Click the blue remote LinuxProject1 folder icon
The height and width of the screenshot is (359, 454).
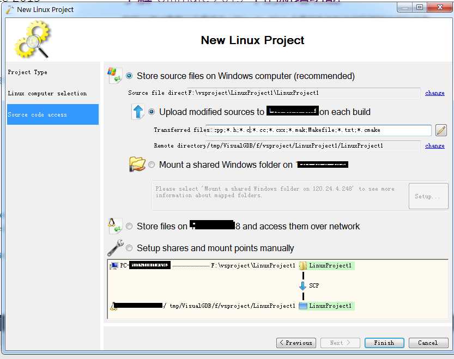click(303, 306)
